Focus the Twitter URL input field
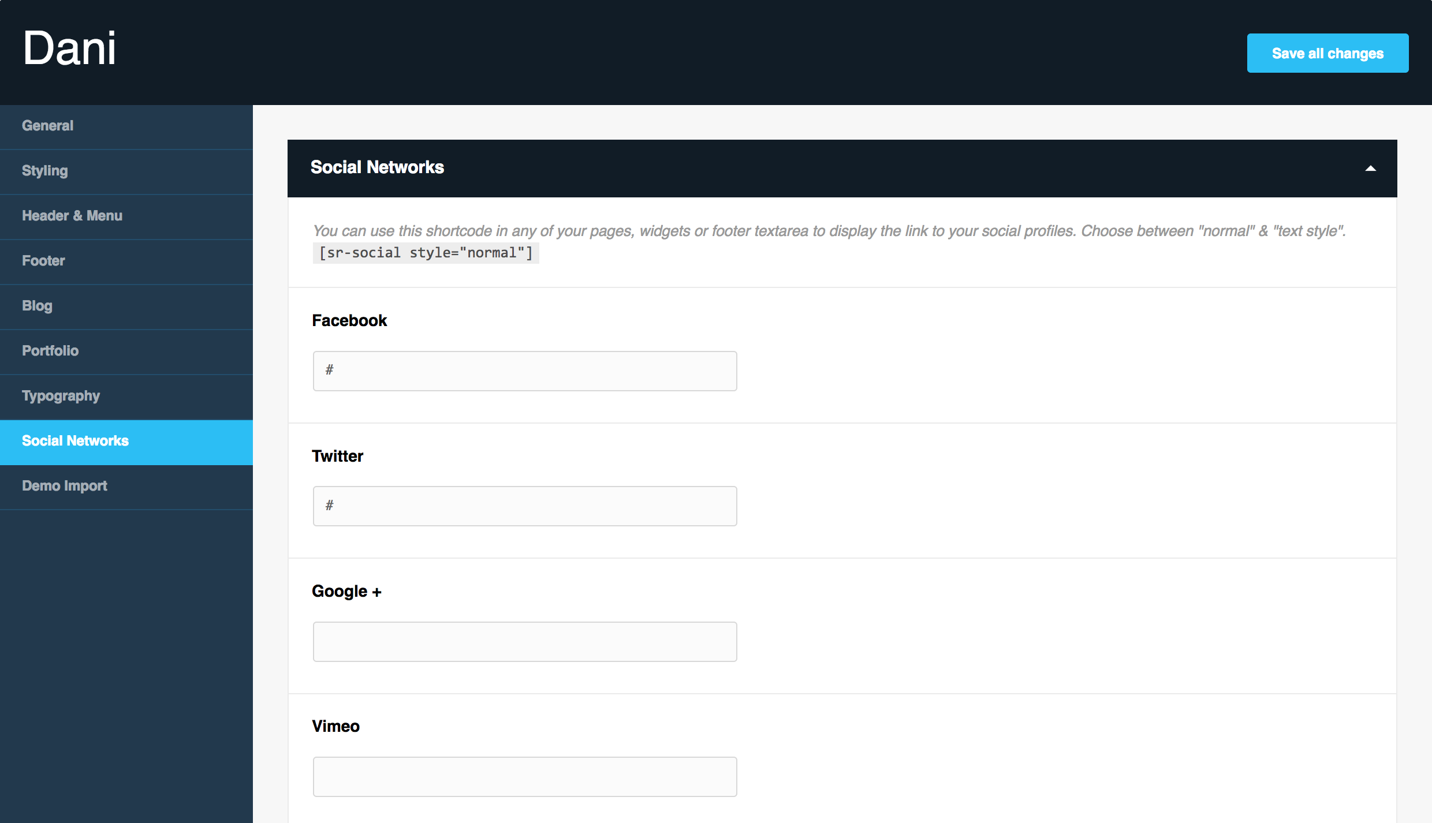Image resolution: width=1432 pixels, height=823 pixels. [525, 506]
